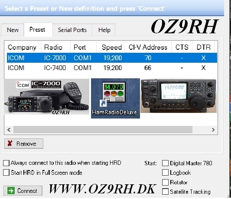Click the horizontal scrollbar thumb

click(x=103, y=130)
